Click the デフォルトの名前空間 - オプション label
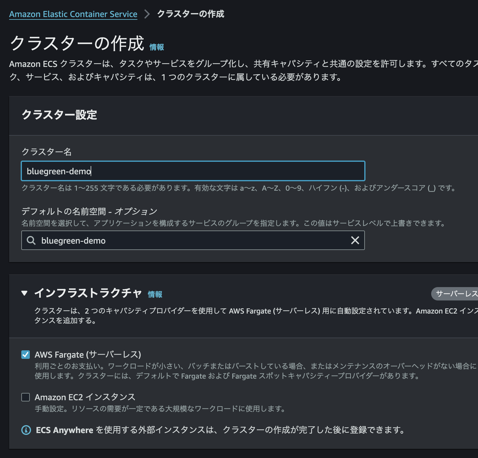 (89, 211)
